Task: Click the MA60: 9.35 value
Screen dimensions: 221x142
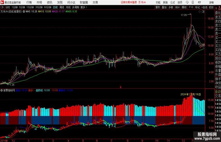Action: (x=71, y=12)
